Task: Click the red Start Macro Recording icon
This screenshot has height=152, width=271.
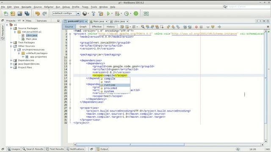Action: coord(196,27)
